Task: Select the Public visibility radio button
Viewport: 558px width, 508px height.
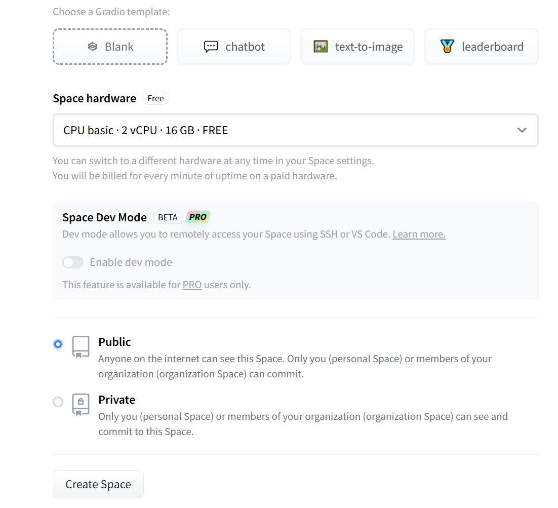Action: click(x=58, y=344)
